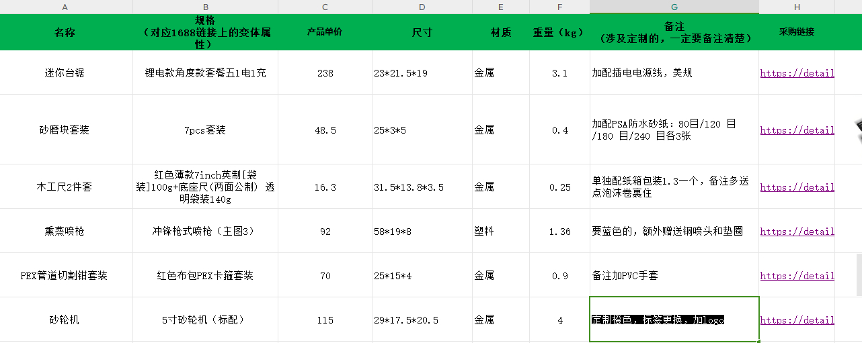Select the 塑料 material cell
This screenshot has width=862, height=343.
coord(500,232)
